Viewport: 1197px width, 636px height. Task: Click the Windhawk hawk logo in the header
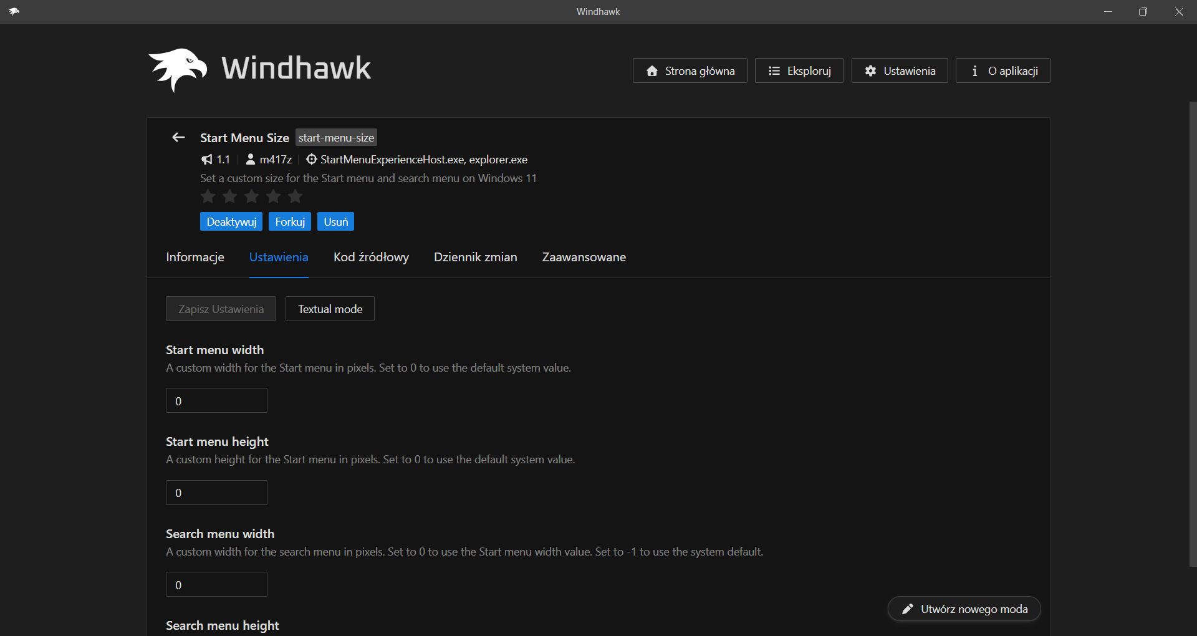(x=178, y=69)
